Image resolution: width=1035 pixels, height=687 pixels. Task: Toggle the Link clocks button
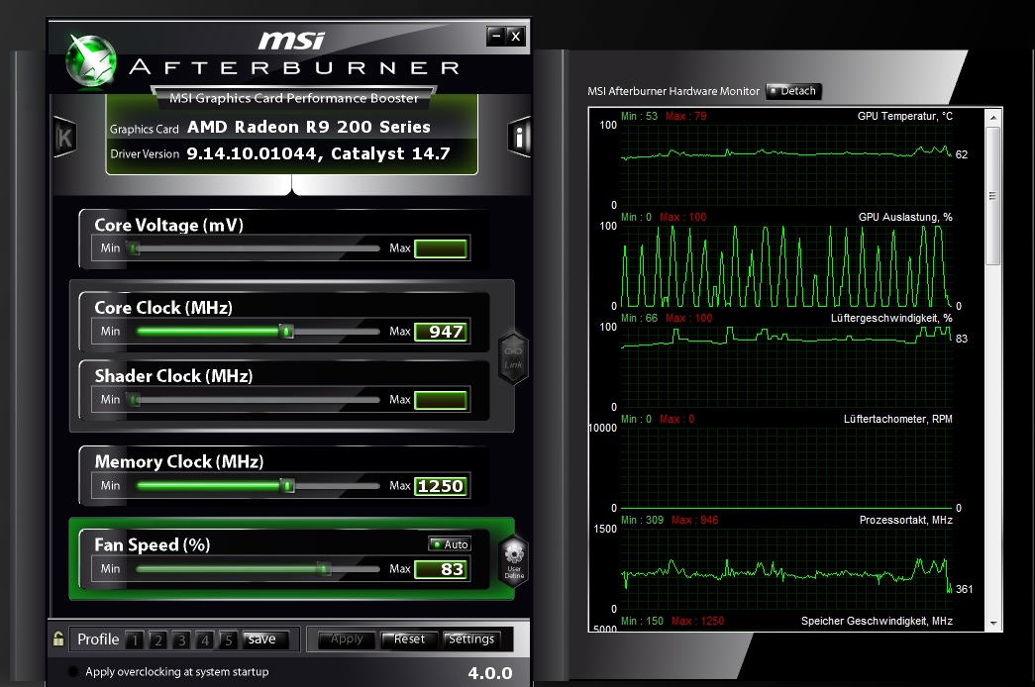(514, 357)
